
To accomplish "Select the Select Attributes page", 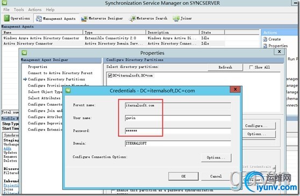I will [44, 98].
